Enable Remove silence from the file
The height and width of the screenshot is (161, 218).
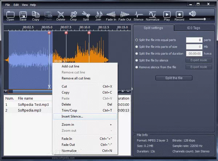pyautogui.click(x=137, y=67)
